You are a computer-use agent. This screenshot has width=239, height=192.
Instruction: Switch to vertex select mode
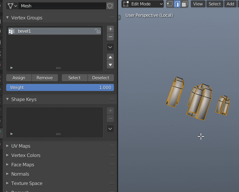click(170, 4)
